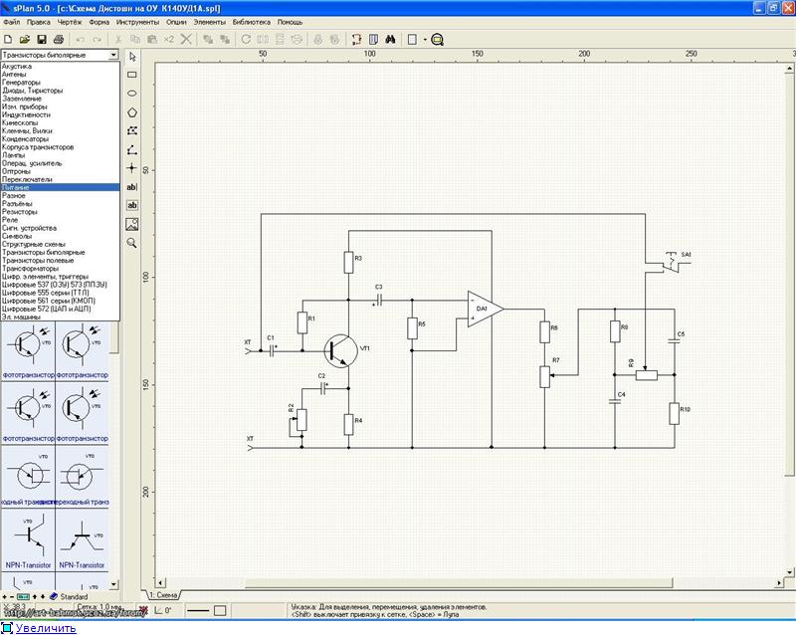The width and height of the screenshot is (796, 635).
Task: Open the 'Библиотека' menu
Action: coord(251,21)
